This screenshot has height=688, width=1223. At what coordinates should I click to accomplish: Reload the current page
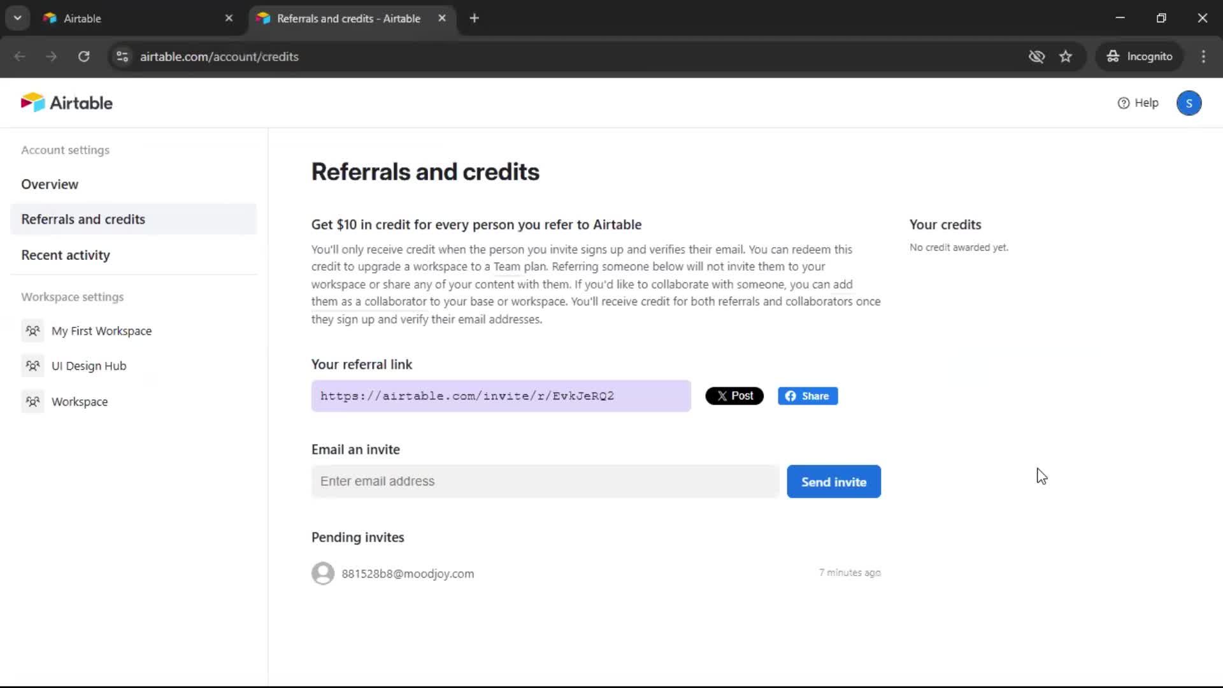(x=83, y=57)
